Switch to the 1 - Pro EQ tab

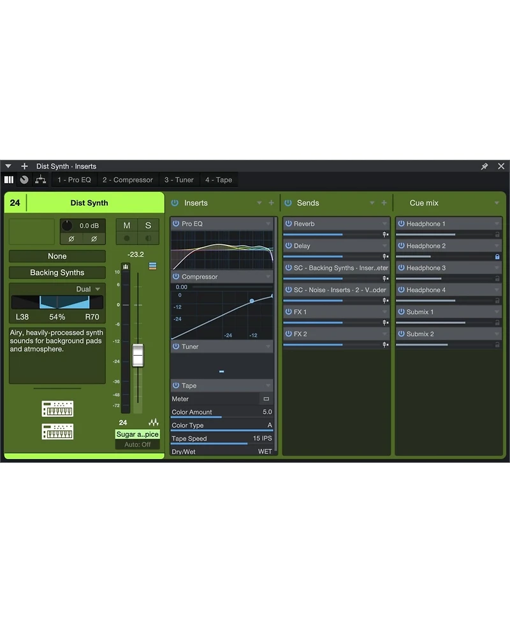75,180
